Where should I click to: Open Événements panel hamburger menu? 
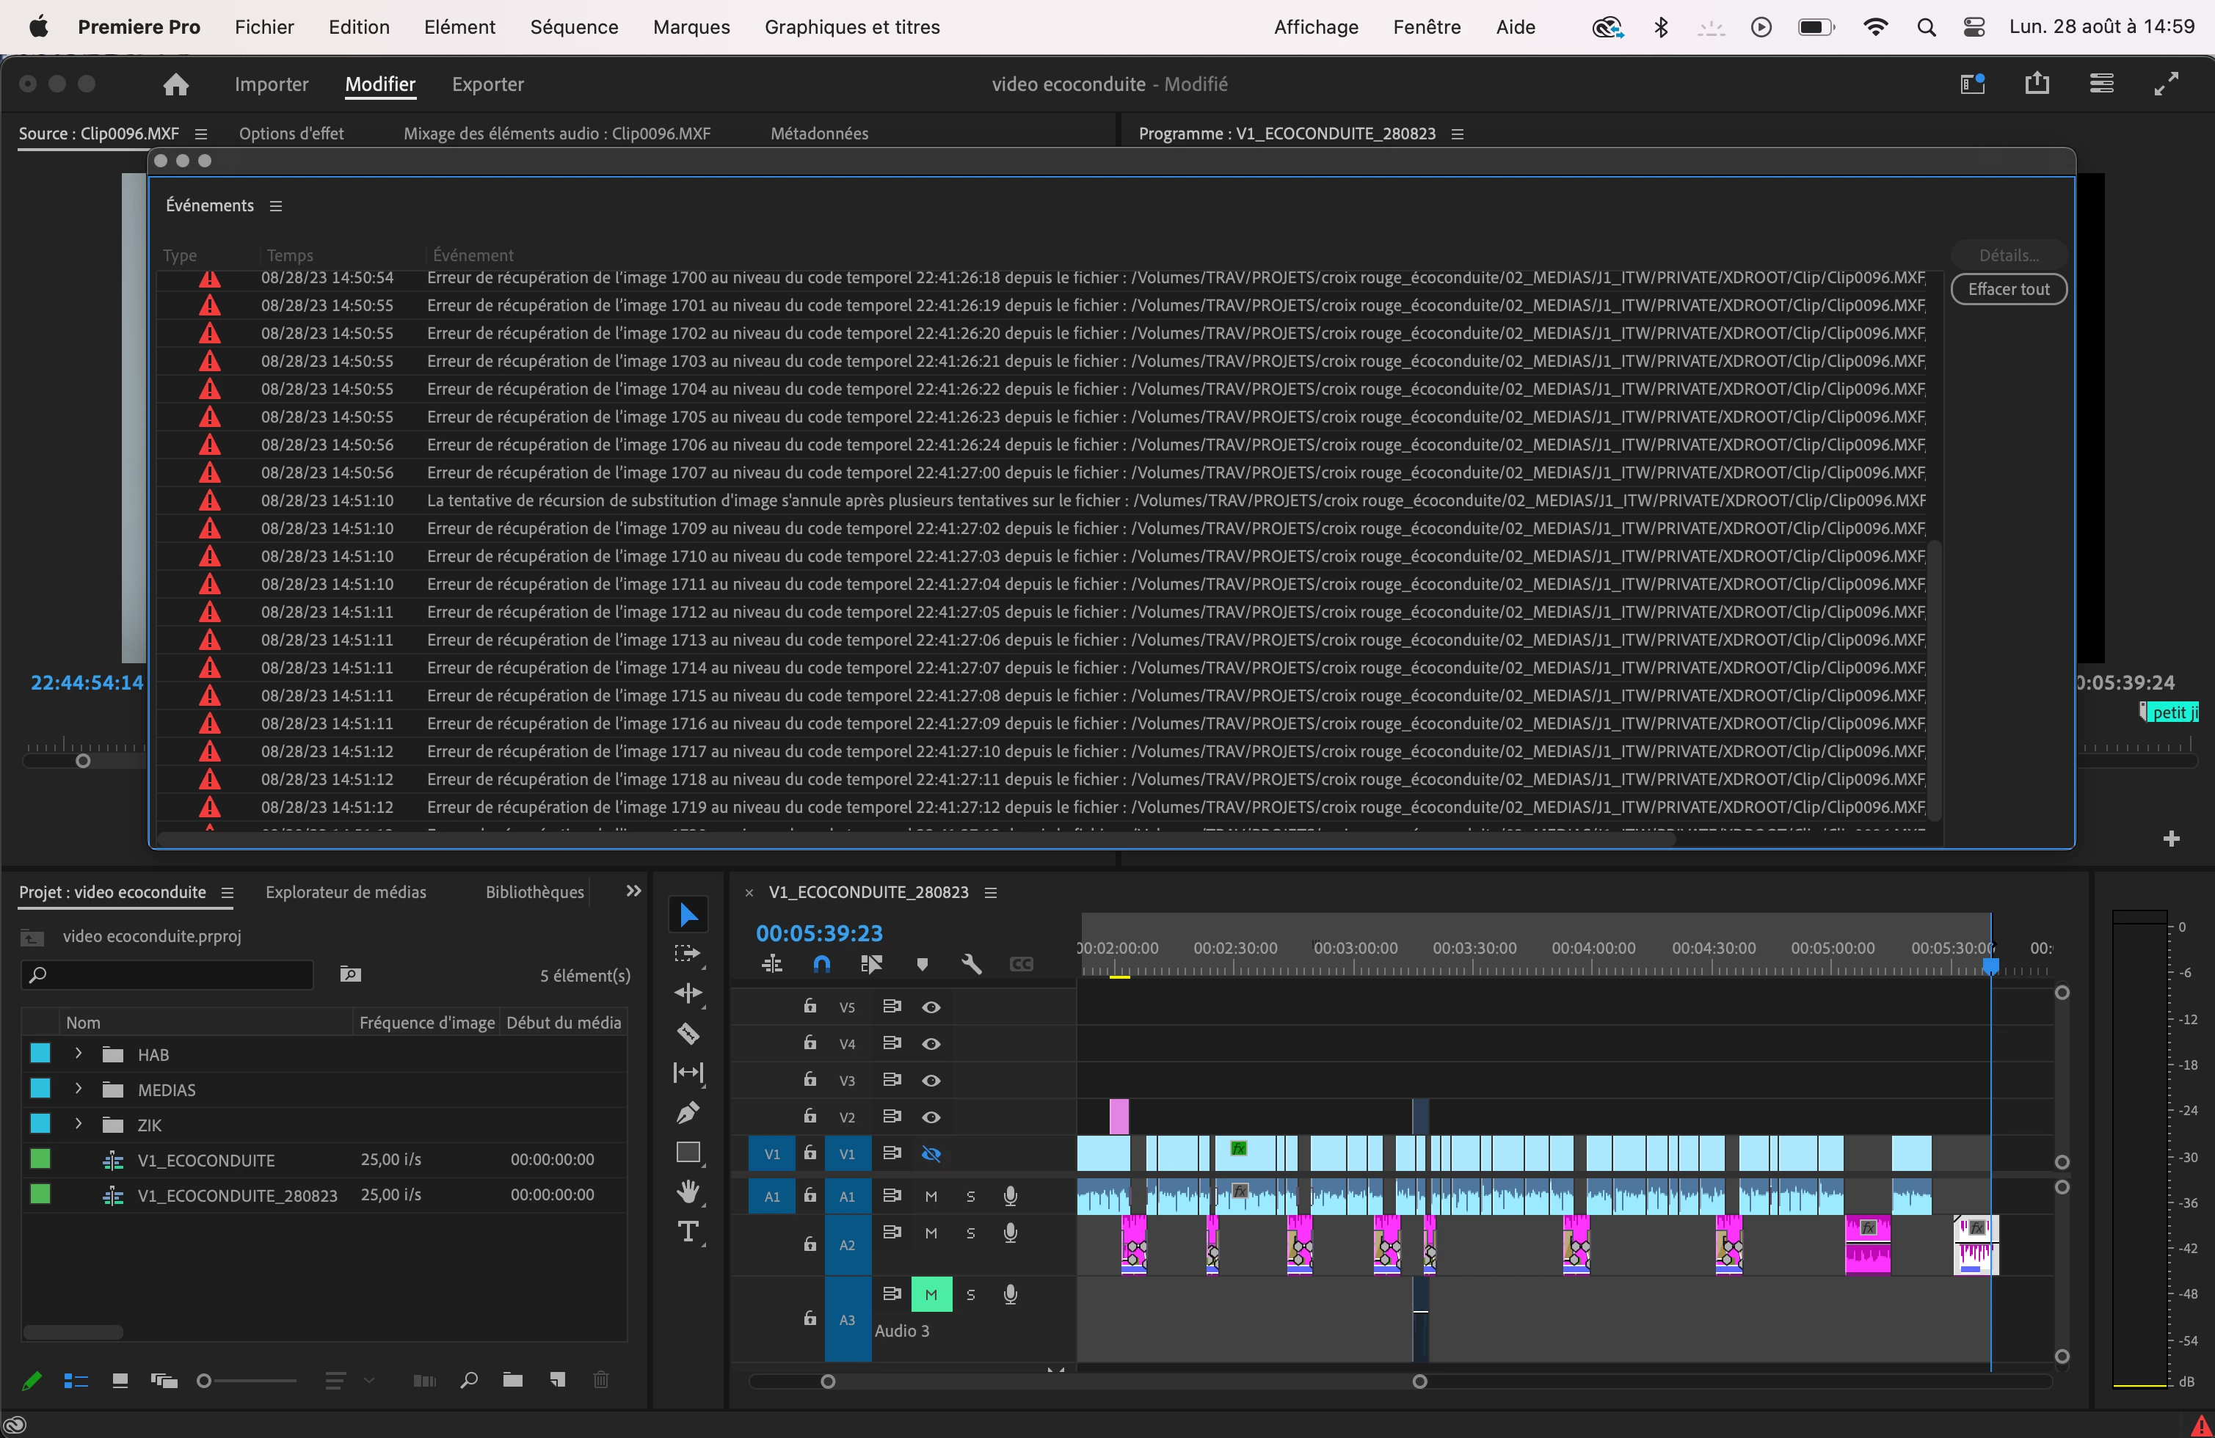(275, 205)
